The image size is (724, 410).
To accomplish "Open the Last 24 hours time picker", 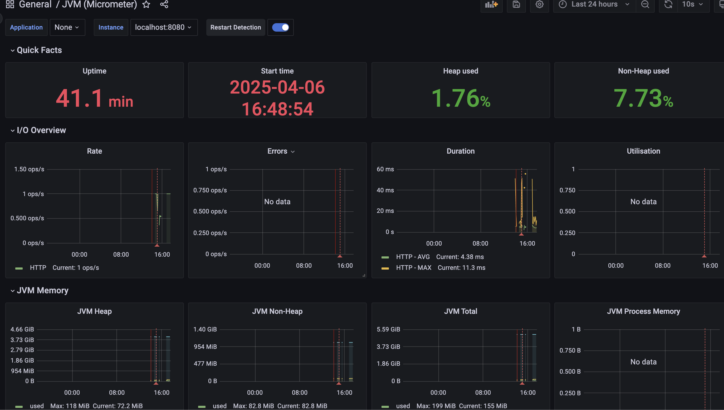I will (x=594, y=4).
